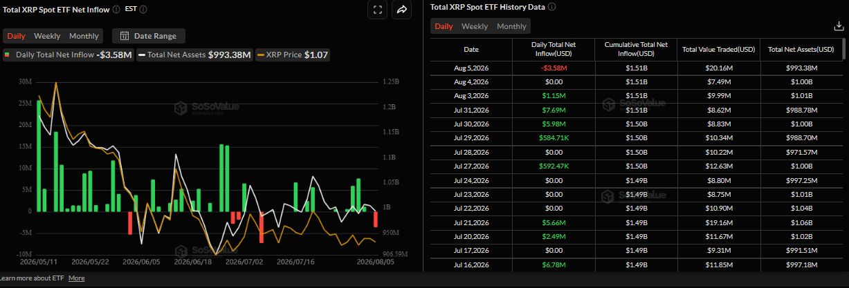Select the chart's Daily tab
Viewport: 849px width, 288px height.
17,36
